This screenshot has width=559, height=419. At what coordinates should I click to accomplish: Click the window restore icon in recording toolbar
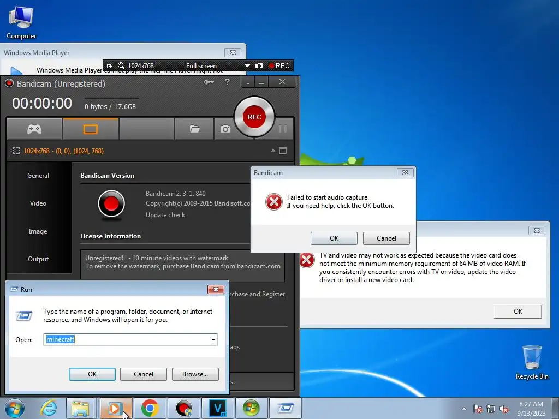[110, 65]
